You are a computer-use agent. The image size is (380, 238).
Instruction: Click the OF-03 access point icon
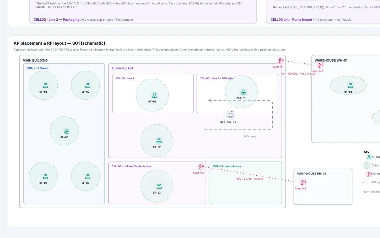coord(66,131)
